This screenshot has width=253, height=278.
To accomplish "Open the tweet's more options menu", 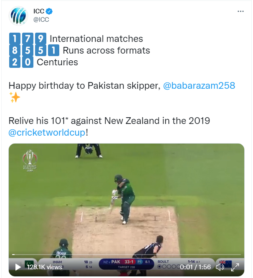I will point(240,12).
